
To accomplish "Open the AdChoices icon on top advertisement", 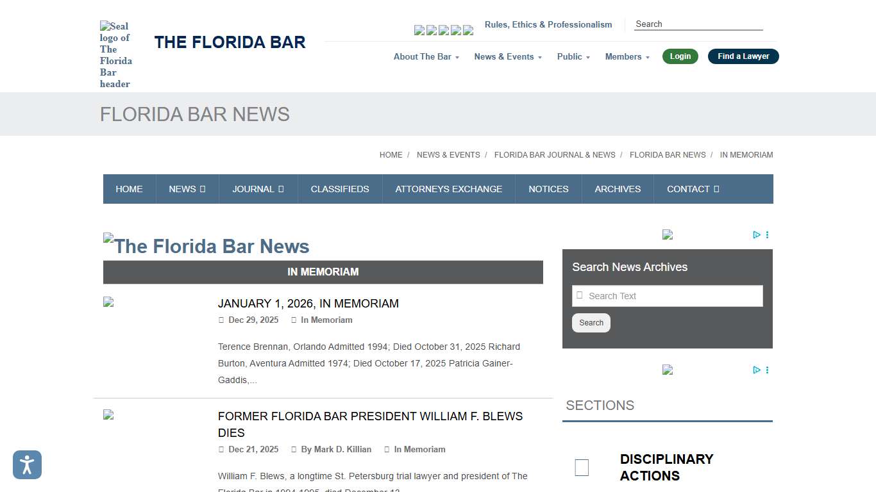I will (x=757, y=234).
